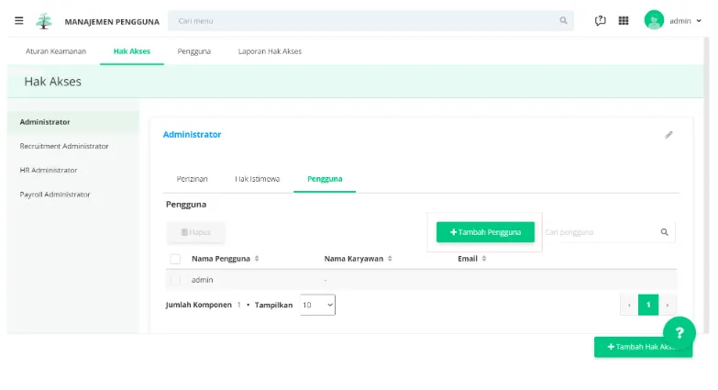
Task: Click the search magnifier in top bar
Action: 563,20
